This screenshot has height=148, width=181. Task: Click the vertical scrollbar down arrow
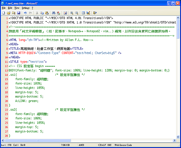point(178,136)
